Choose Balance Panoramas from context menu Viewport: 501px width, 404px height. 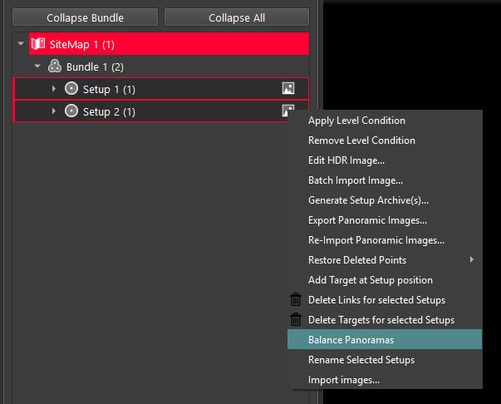[x=351, y=340]
